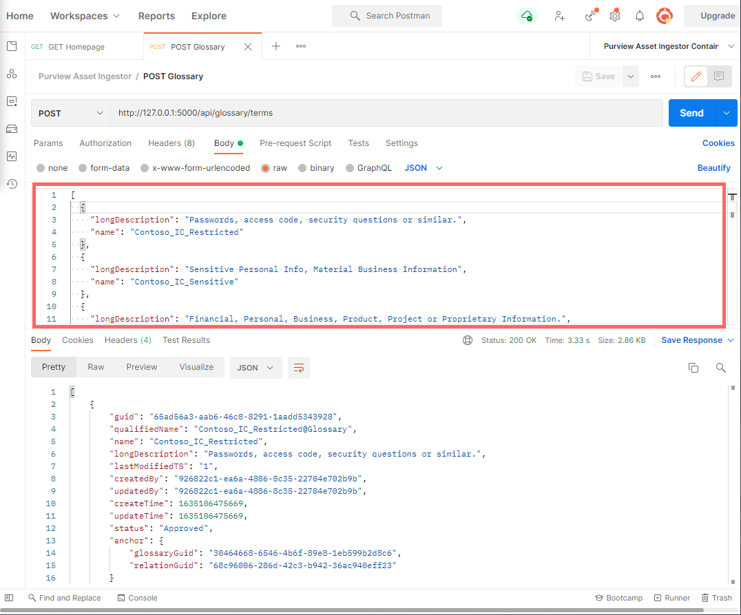The height and width of the screenshot is (615, 741).
Task: Open the settings gear icon
Action: (x=615, y=16)
